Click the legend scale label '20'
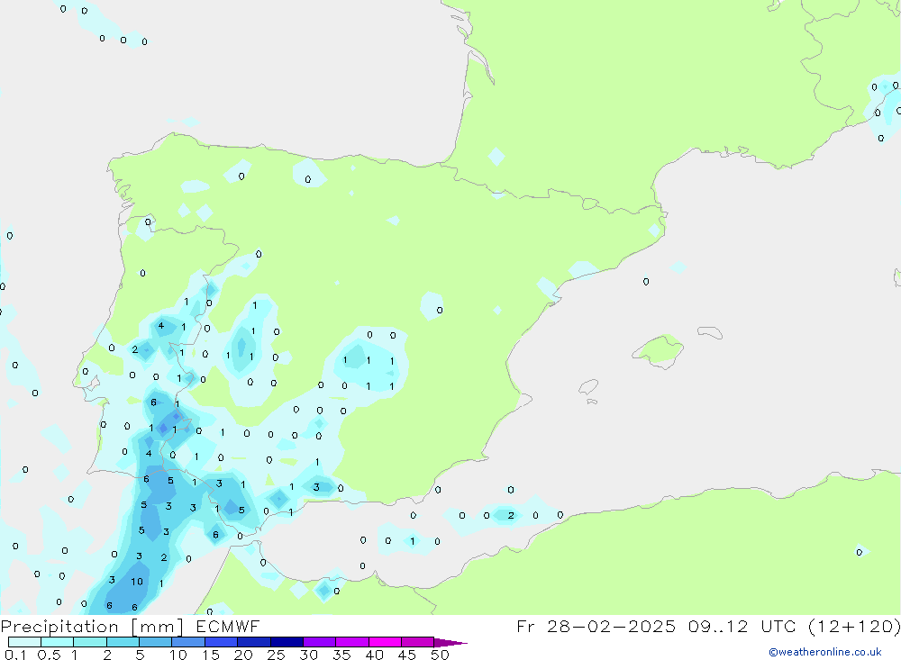The width and height of the screenshot is (901, 660). [x=243, y=655]
